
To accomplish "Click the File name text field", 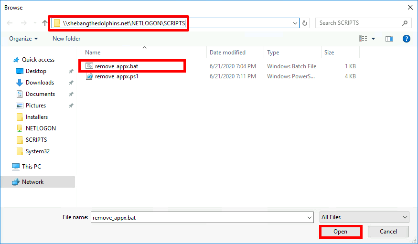I will pos(199,217).
